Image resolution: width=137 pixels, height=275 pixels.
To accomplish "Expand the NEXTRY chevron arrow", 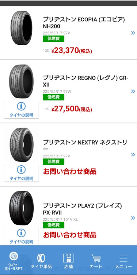I will pyautogui.click(x=133, y=154).
